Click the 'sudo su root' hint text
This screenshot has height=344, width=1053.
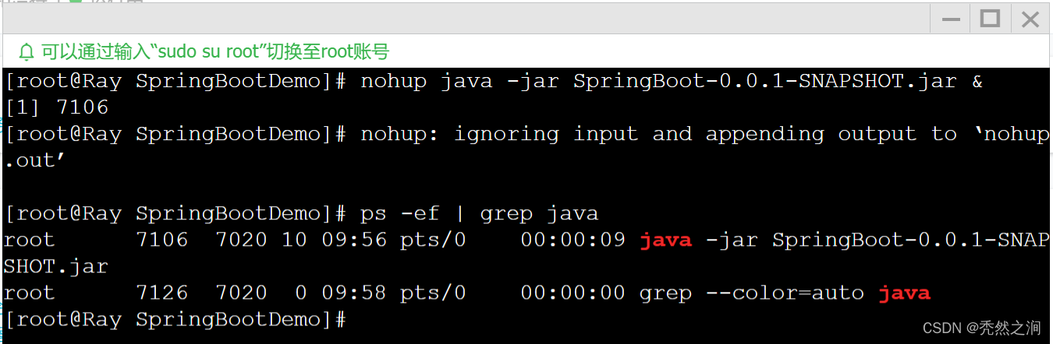[x=215, y=52]
